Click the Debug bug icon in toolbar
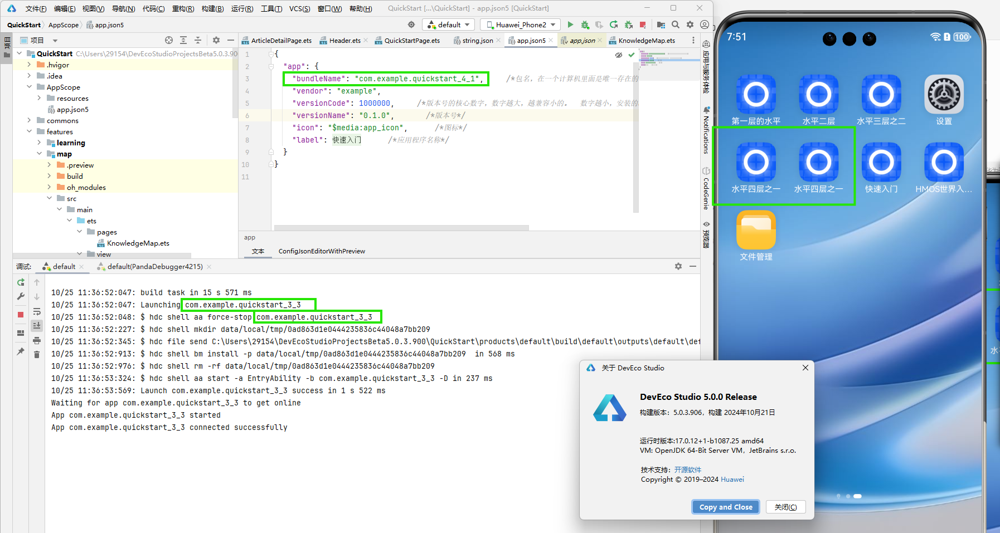The image size is (1000, 533). (585, 25)
